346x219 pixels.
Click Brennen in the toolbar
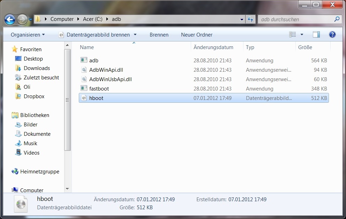[159, 34]
